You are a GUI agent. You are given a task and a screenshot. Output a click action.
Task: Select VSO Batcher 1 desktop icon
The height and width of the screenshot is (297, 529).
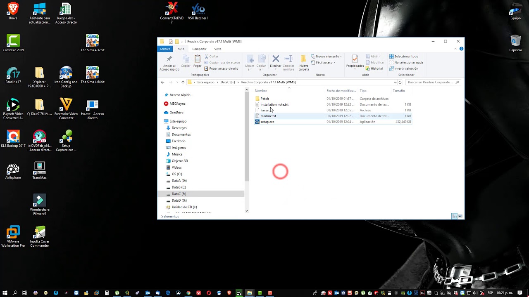click(198, 11)
